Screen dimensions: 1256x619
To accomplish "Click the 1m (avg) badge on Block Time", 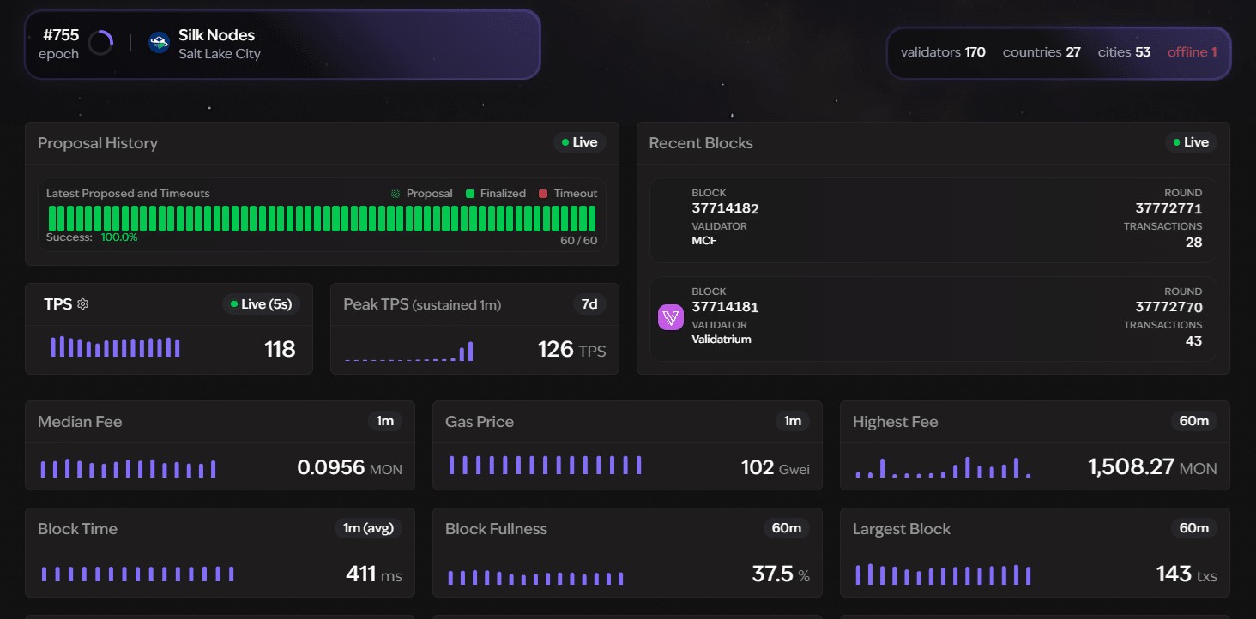I will 368,528.
